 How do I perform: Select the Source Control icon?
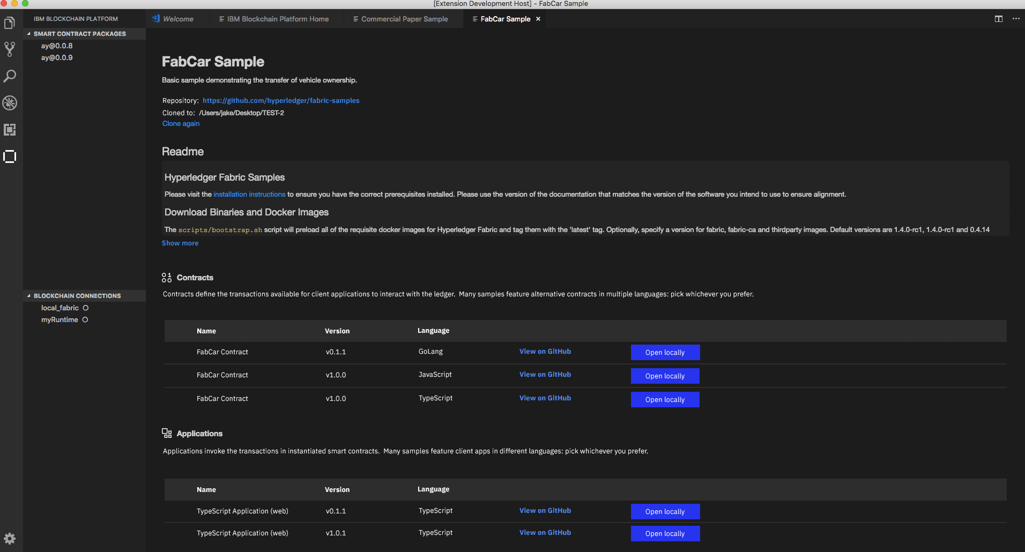pyautogui.click(x=10, y=49)
